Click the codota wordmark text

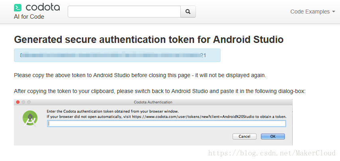(x=43, y=8)
